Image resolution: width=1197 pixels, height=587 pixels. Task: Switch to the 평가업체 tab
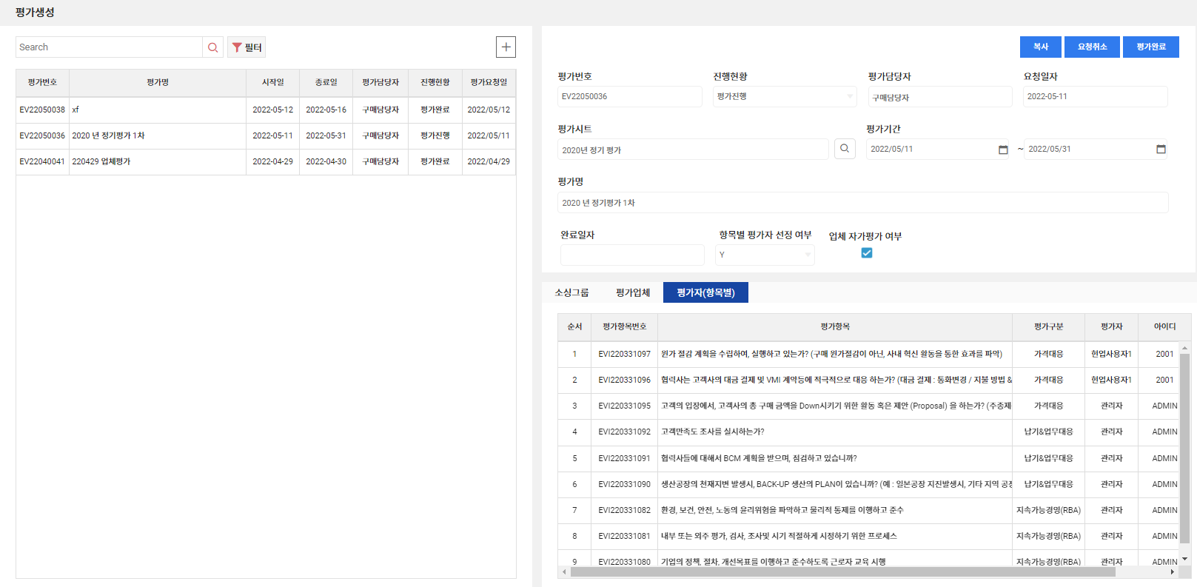click(x=633, y=292)
